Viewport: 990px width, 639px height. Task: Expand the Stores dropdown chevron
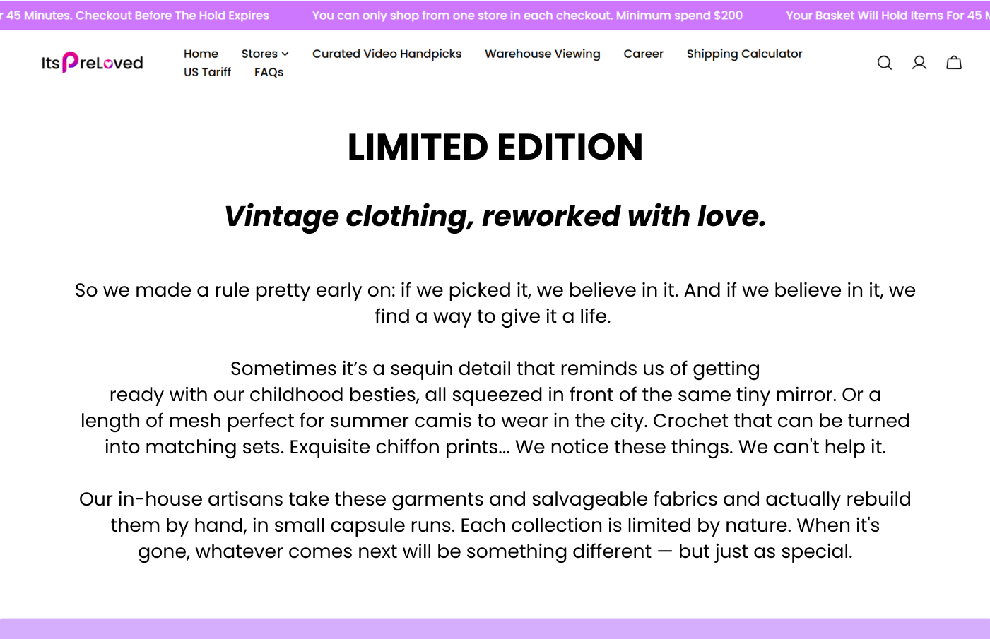coord(285,54)
